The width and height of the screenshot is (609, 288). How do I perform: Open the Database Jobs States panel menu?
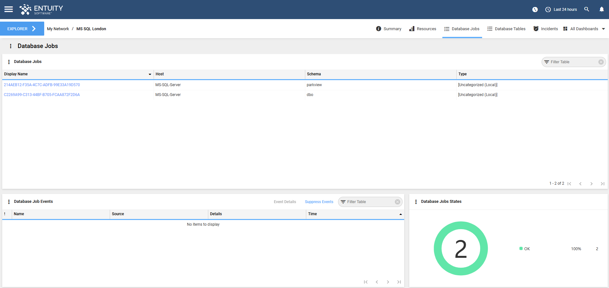pyautogui.click(x=416, y=202)
